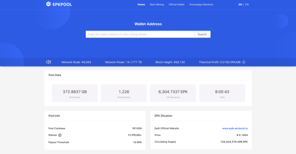Go to Start Mining page
This screenshot has width=296, height=154.
tap(157, 5)
